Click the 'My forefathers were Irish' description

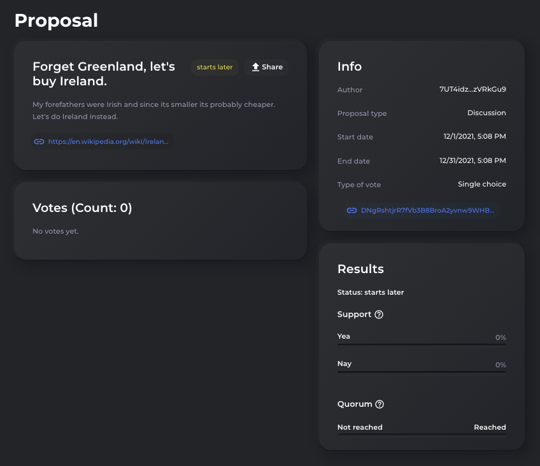153,111
